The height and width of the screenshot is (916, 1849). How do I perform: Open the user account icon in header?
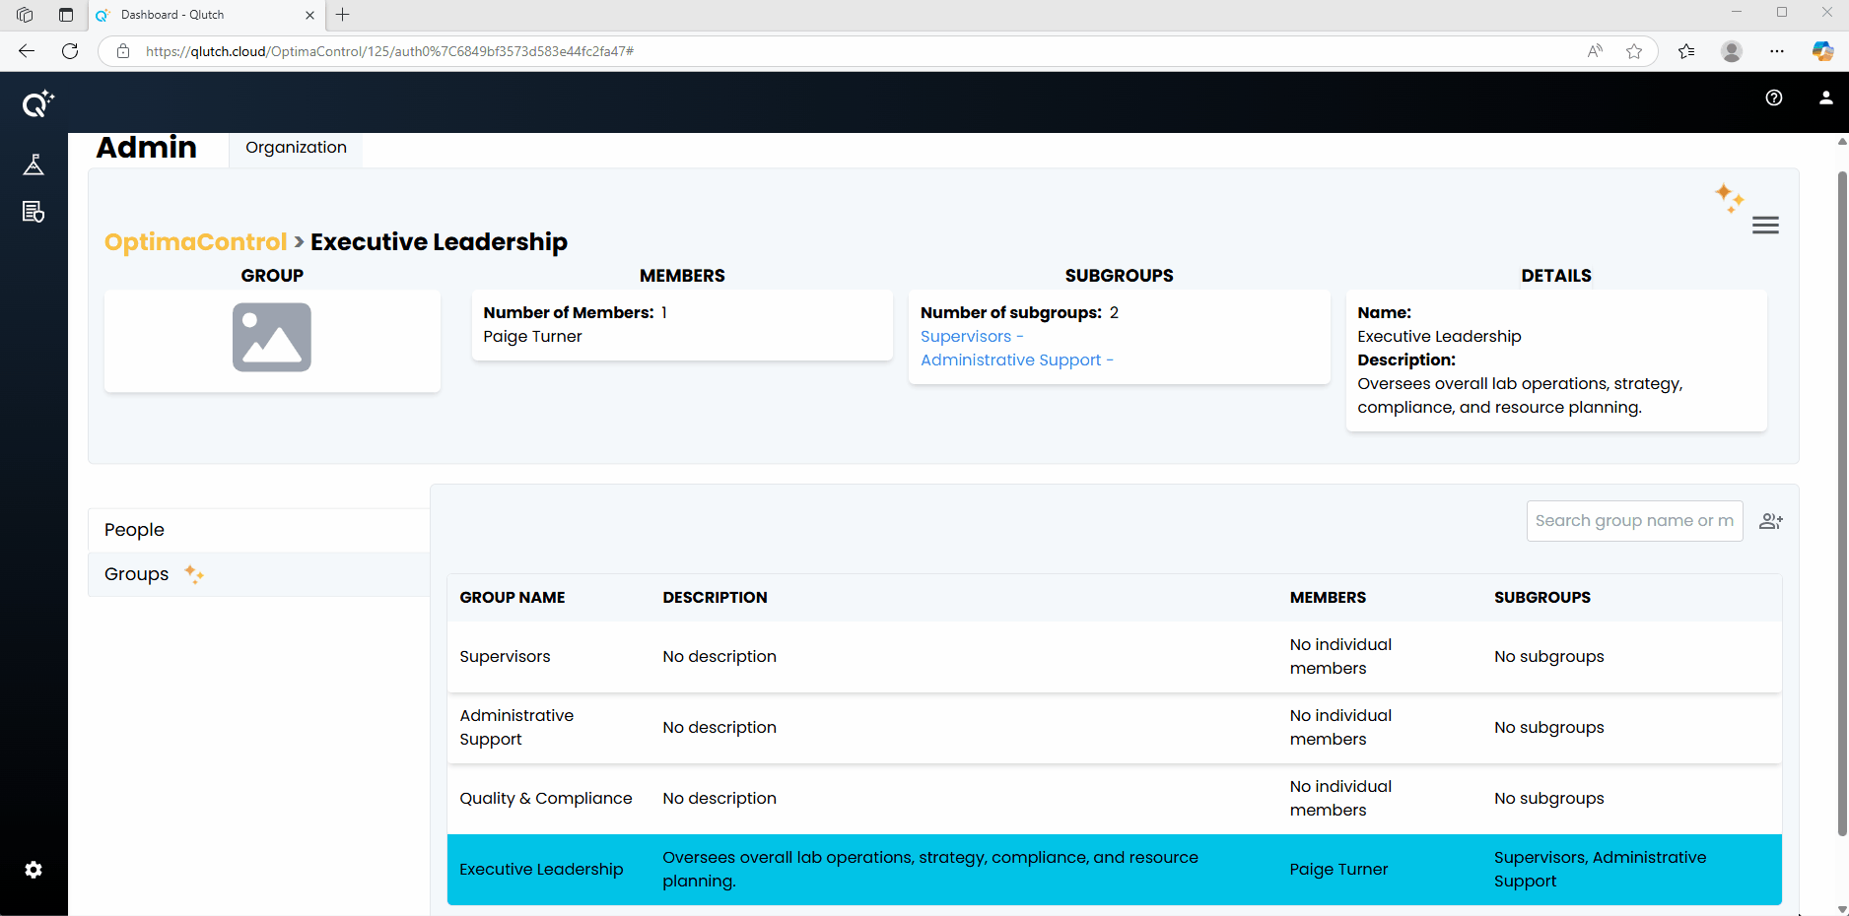(x=1825, y=98)
